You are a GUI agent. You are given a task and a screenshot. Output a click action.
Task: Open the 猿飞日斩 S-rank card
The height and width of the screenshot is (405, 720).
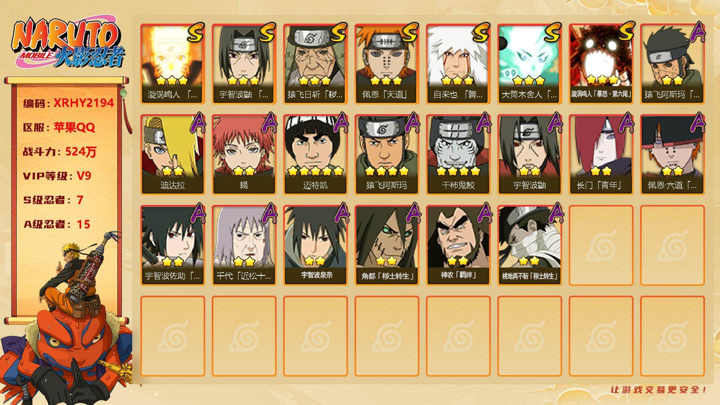pyautogui.click(x=315, y=64)
